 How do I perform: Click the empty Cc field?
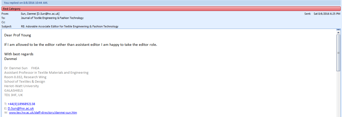coord(100,22)
